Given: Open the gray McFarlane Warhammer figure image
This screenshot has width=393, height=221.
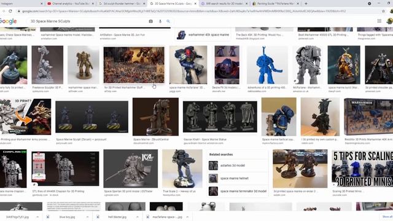Looking at the screenshot, I should click(308, 65).
